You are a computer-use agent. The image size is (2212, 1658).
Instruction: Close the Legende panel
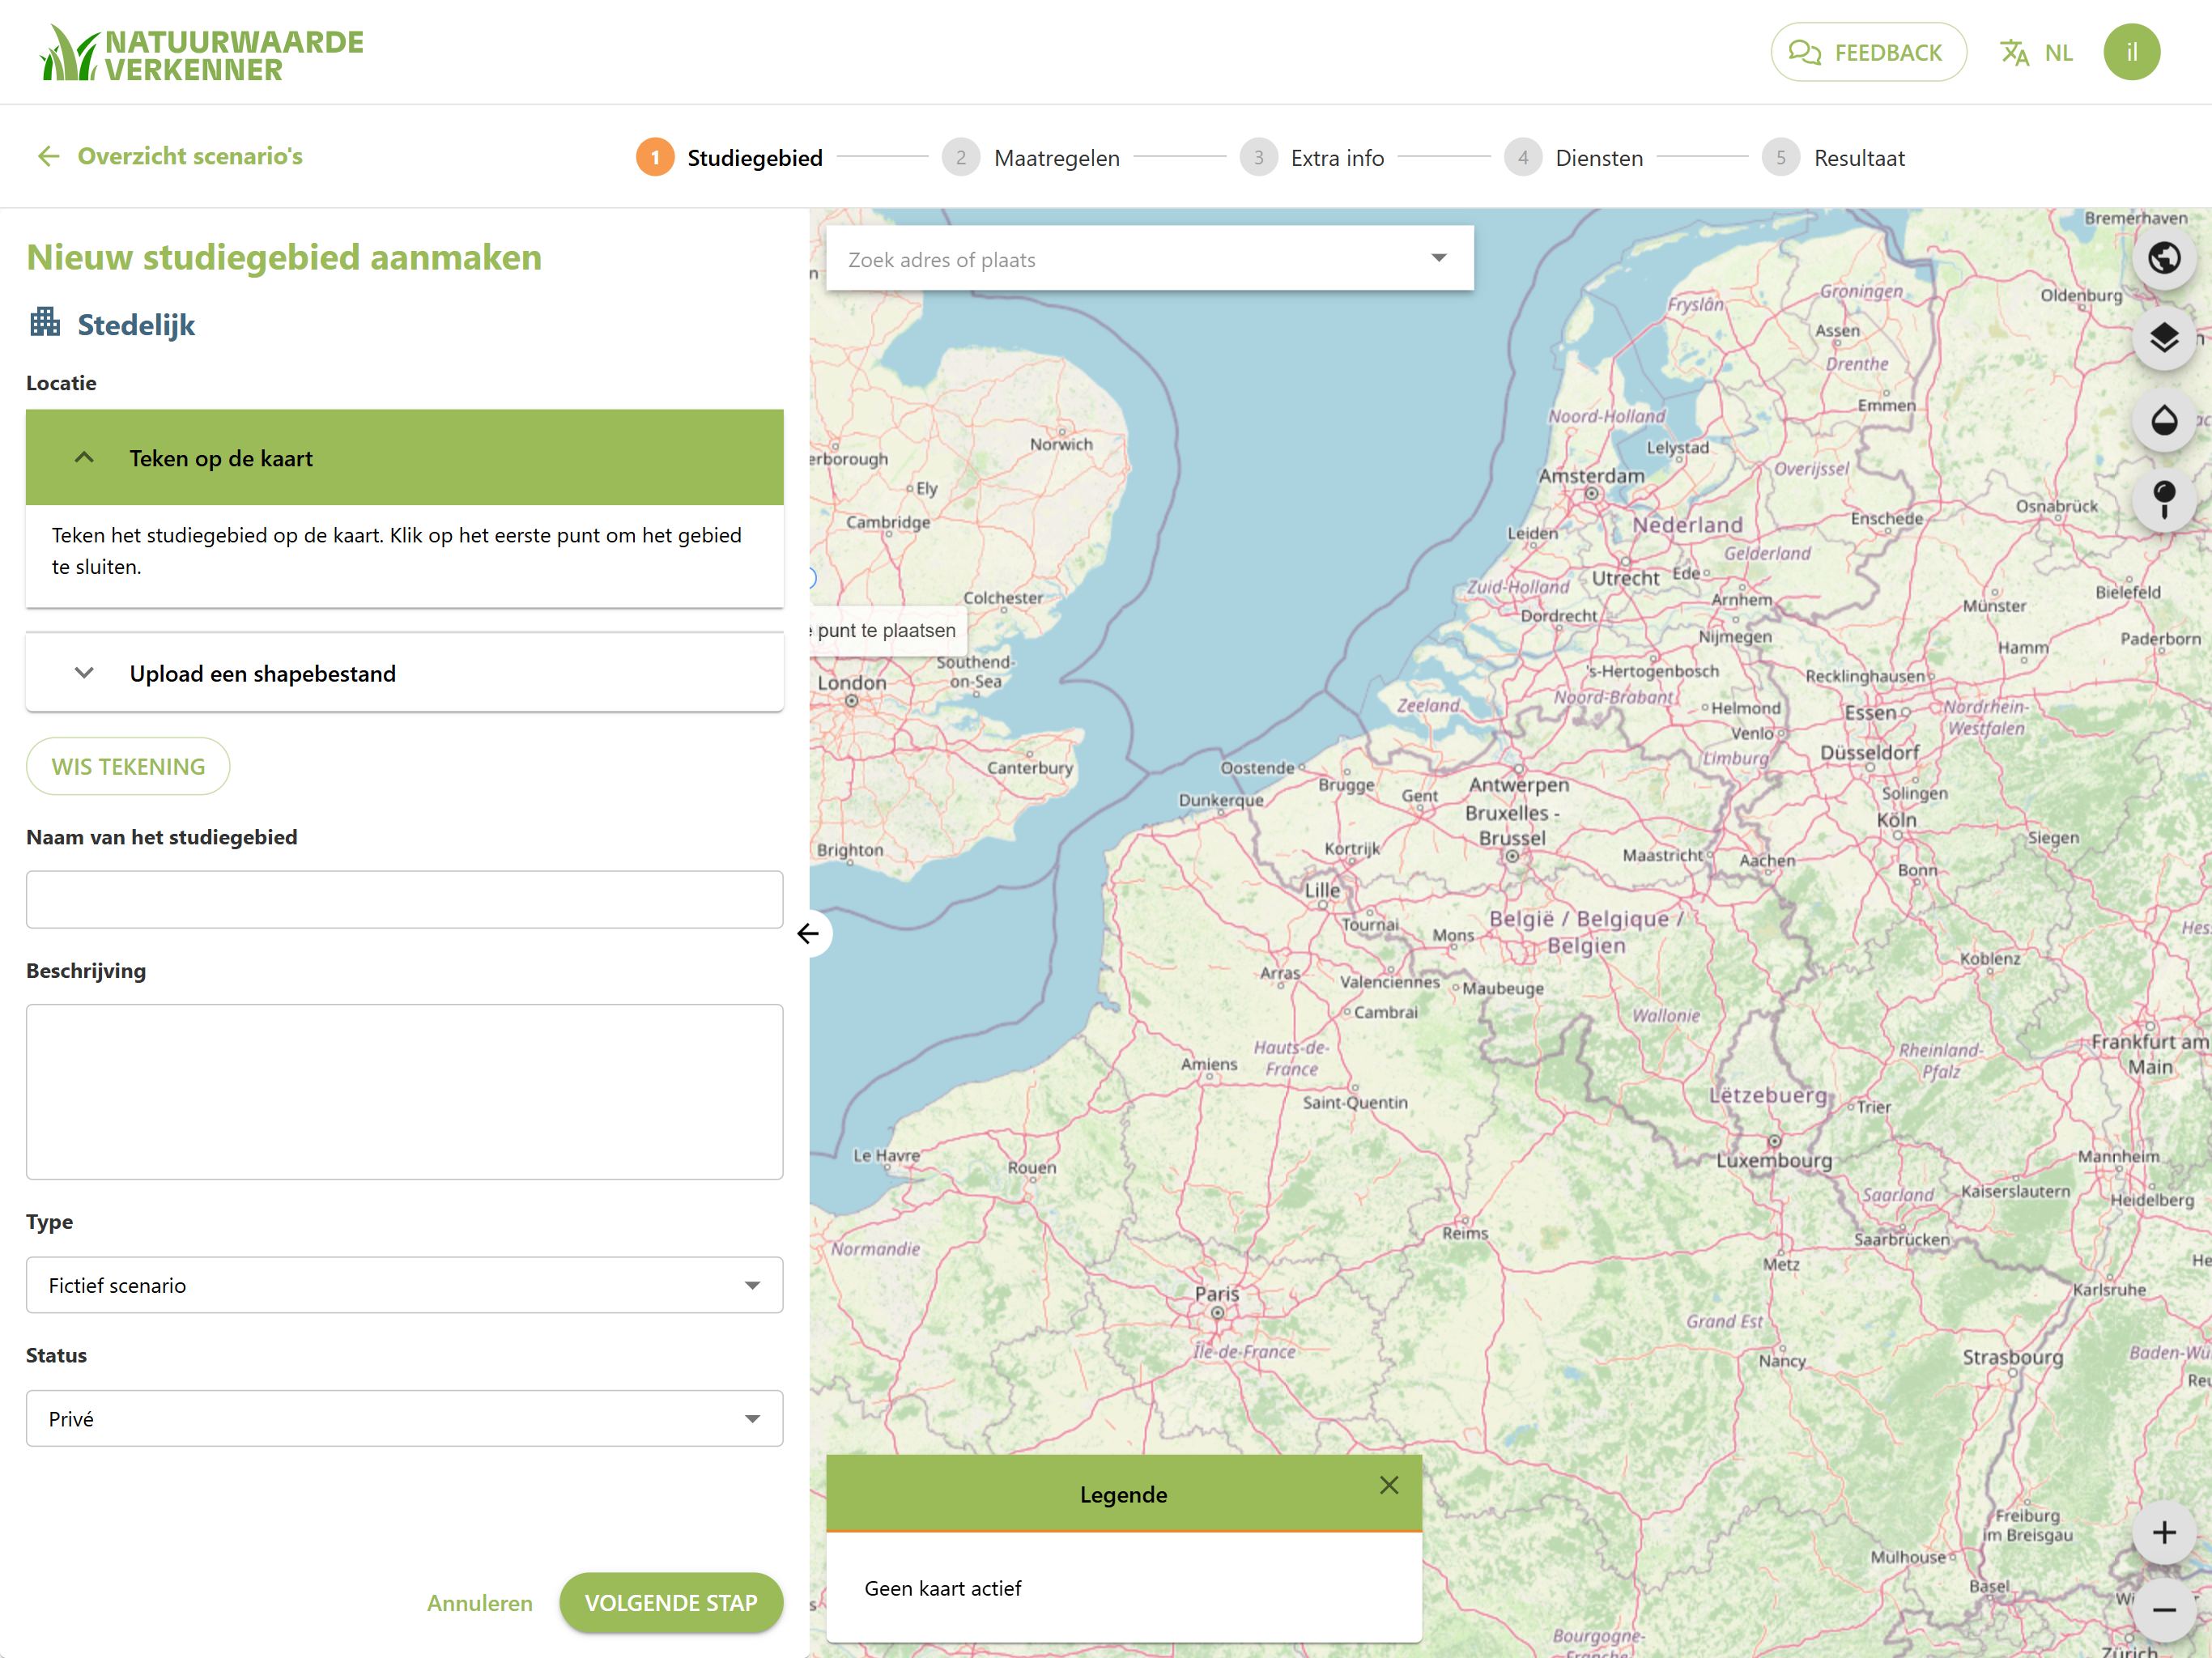pyautogui.click(x=1389, y=1485)
